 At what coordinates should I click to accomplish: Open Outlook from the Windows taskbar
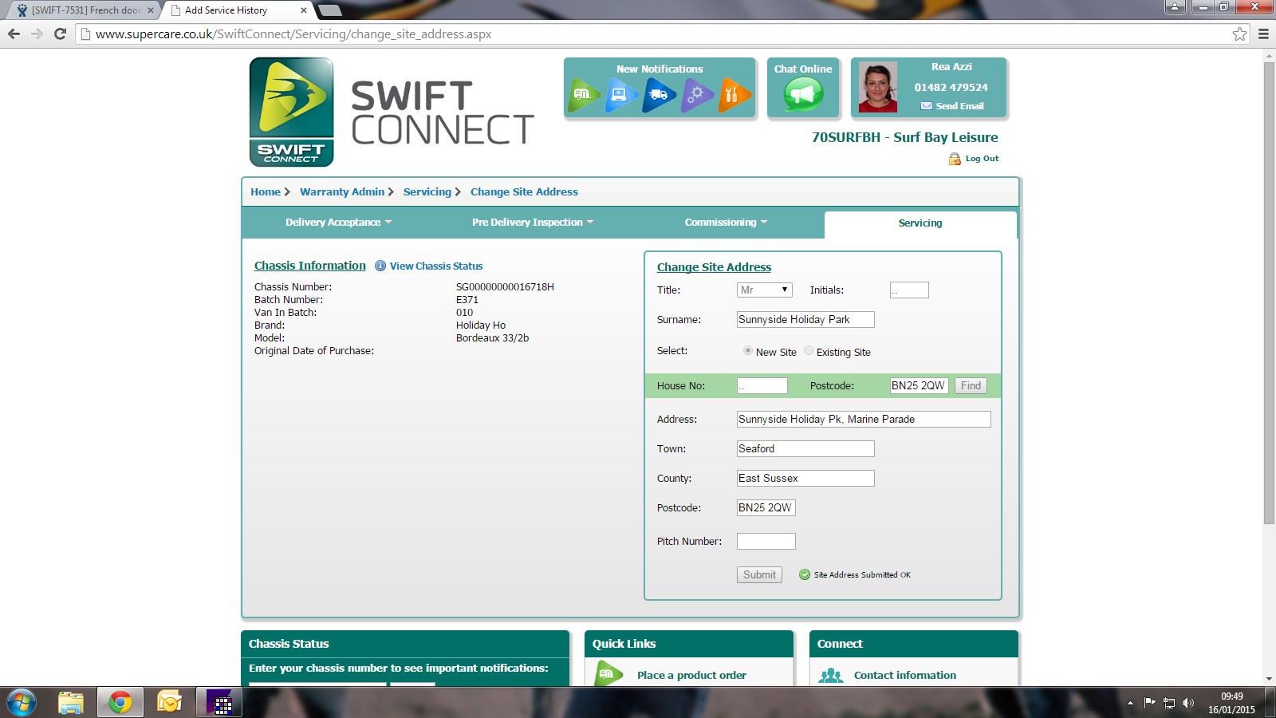pyautogui.click(x=169, y=703)
